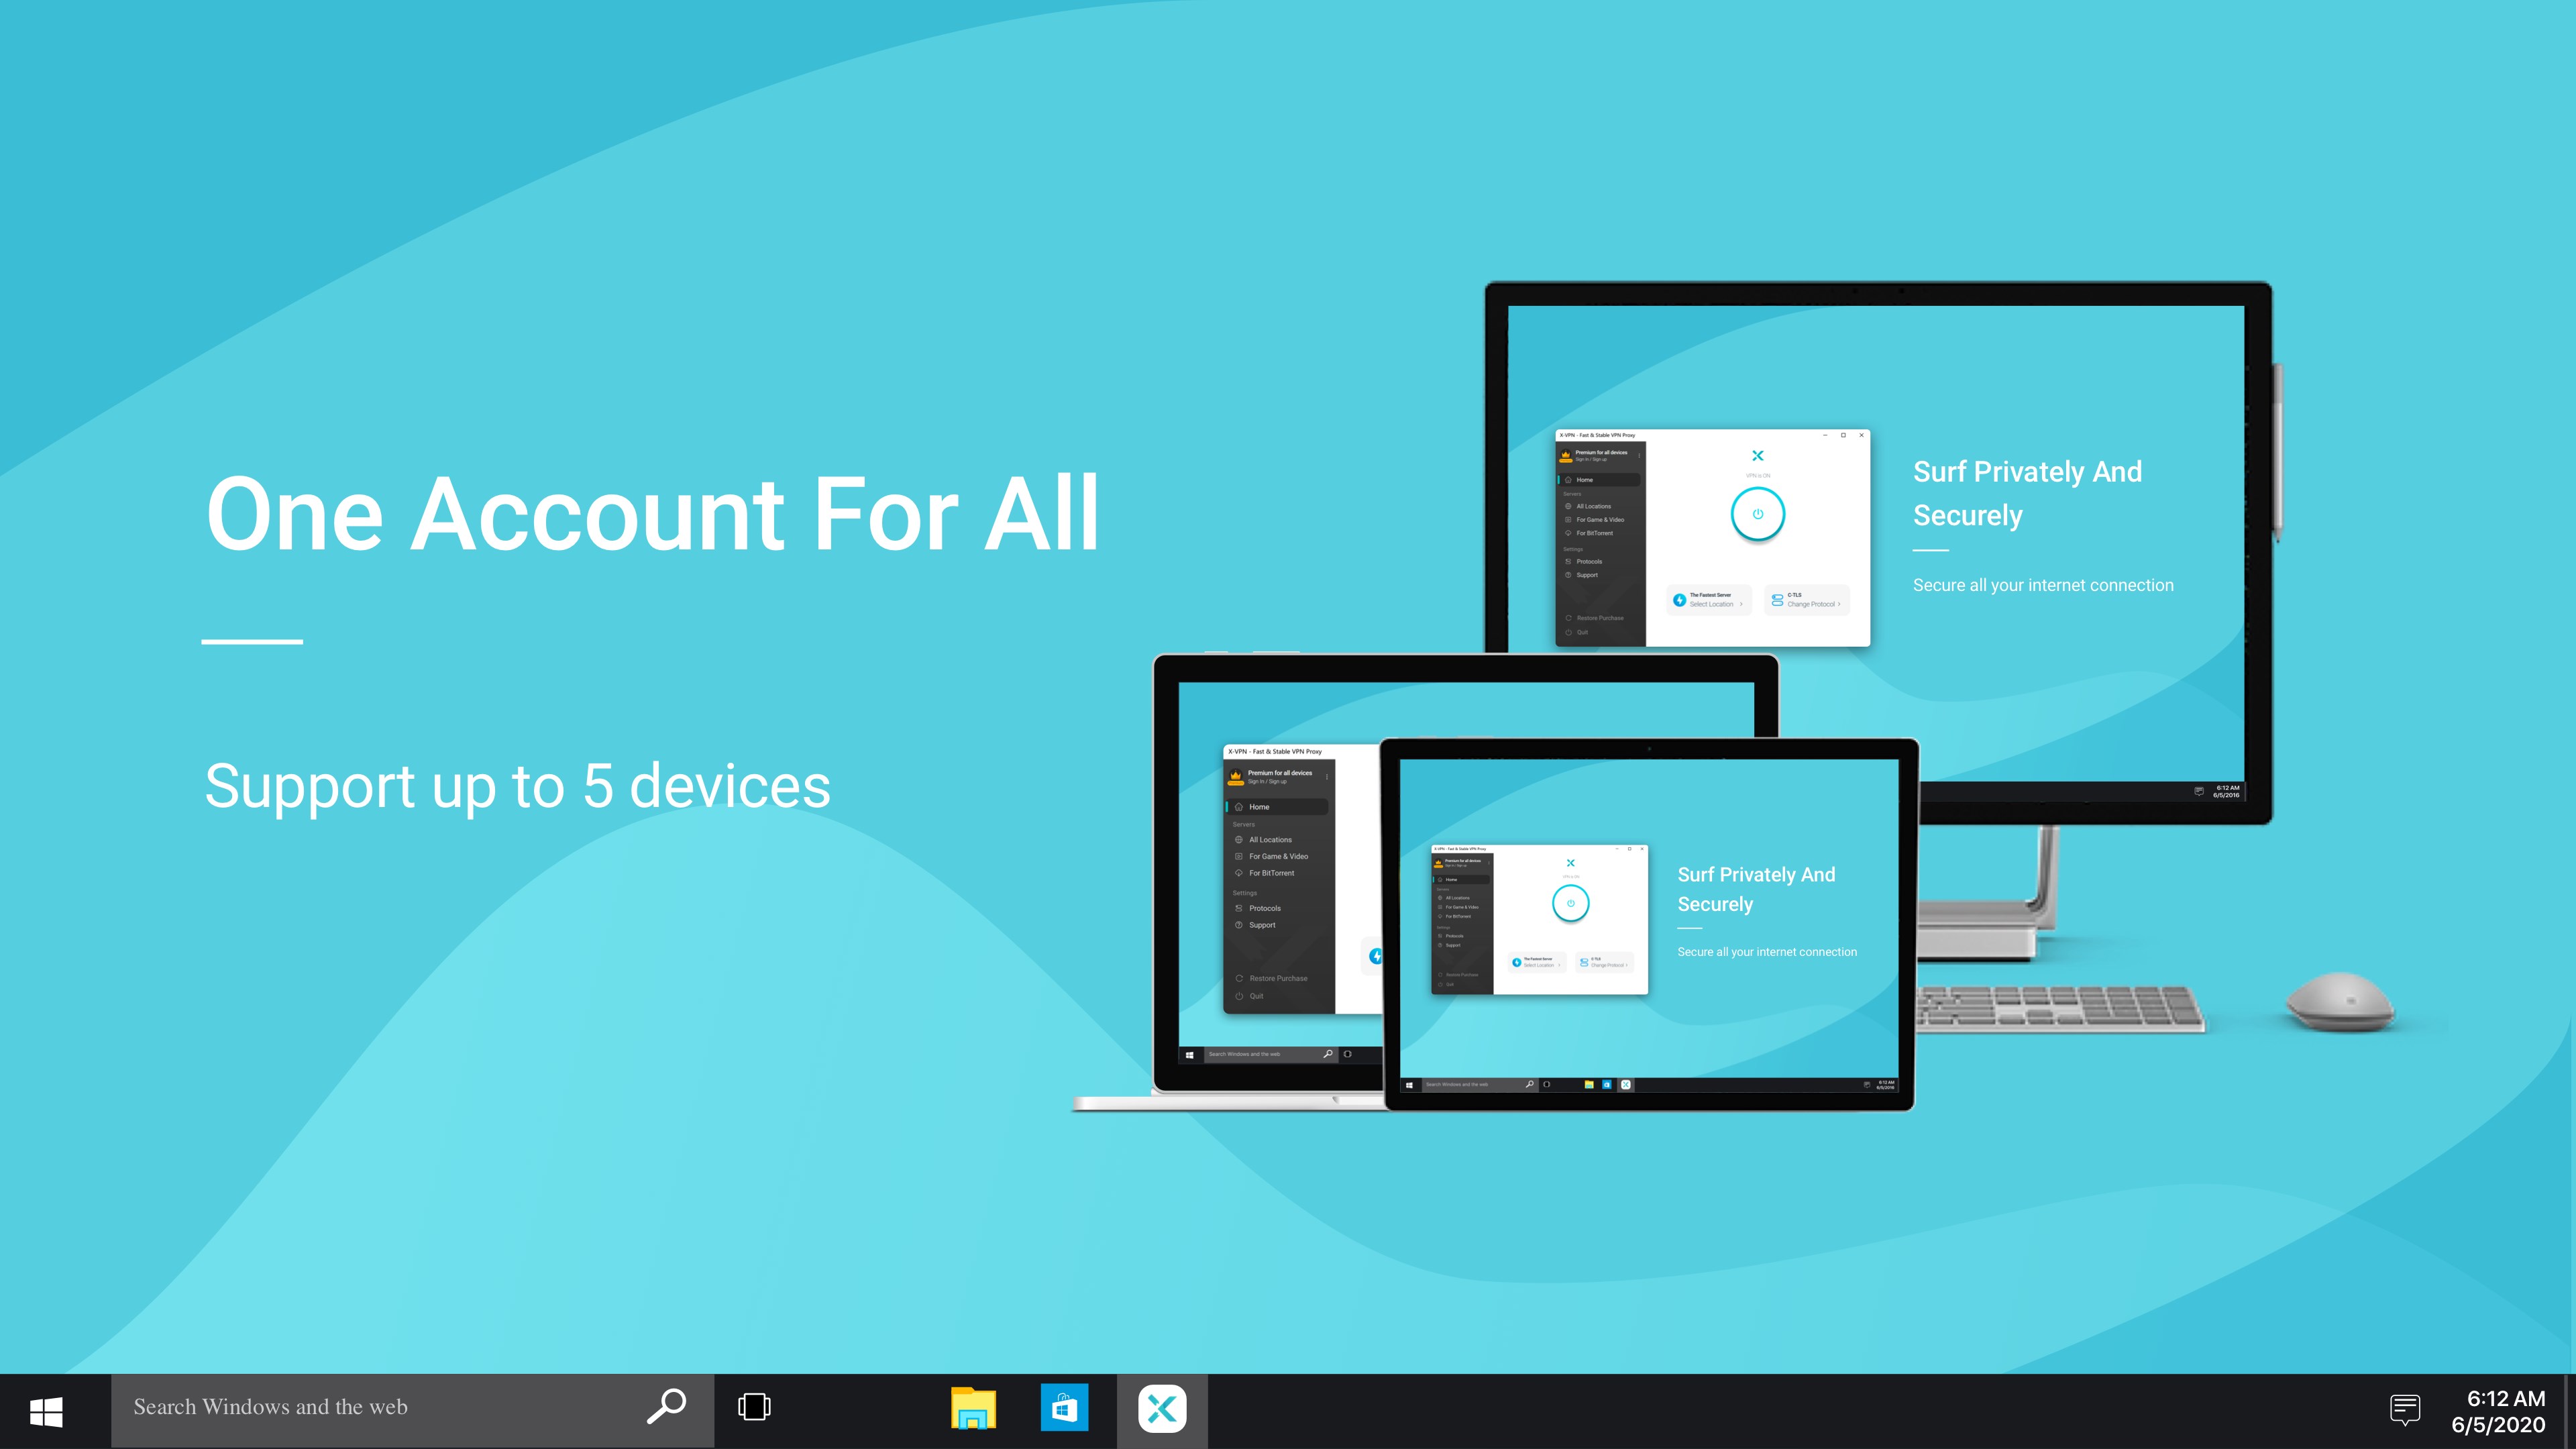
Task: Toggle the VPN power button on the front tablet
Action: click(1570, 903)
